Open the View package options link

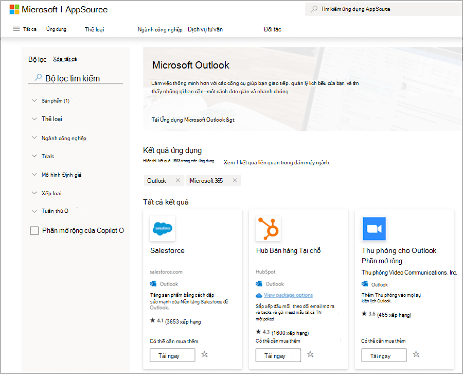(x=289, y=295)
